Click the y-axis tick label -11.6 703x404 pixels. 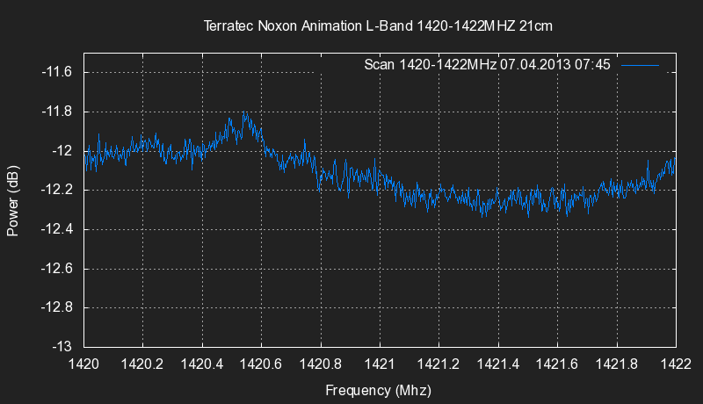(57, 72)
